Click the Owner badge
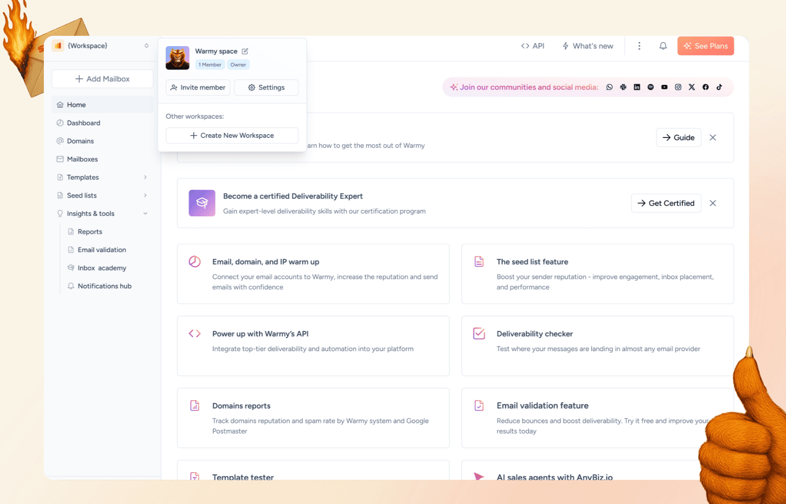Viewport: 786px width, 504px height. click(x=238, y=65)
